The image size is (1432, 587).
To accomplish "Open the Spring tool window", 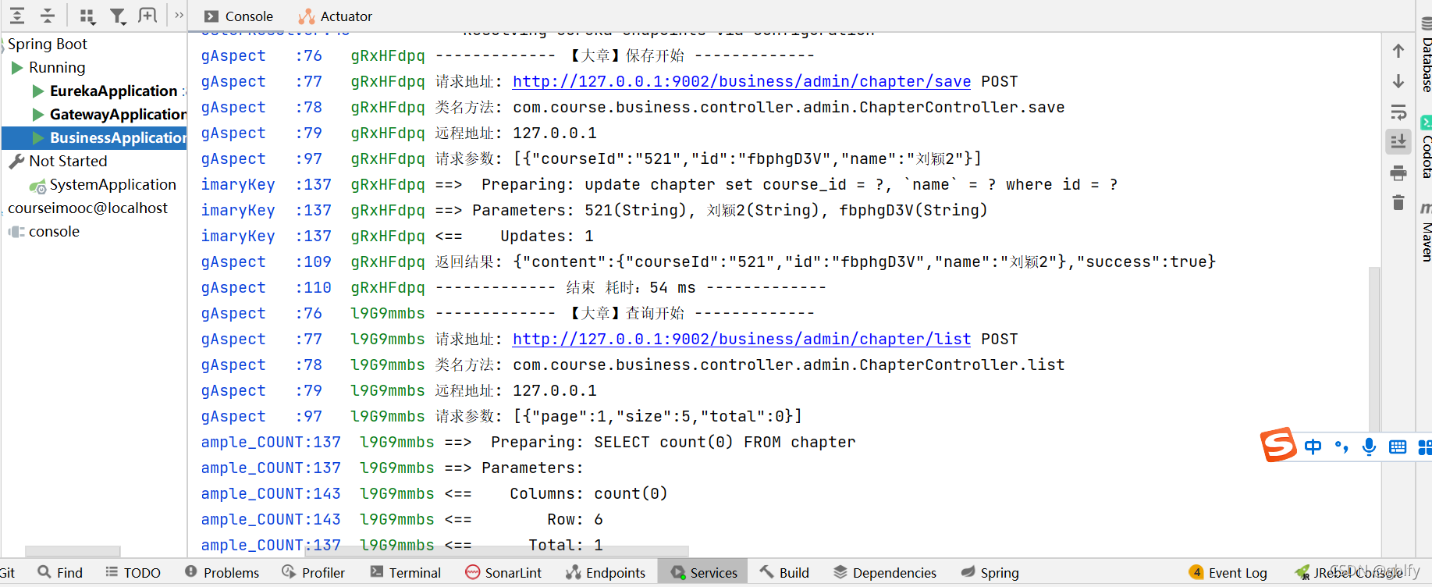I will pyautogui.click(x=990, y=572).
